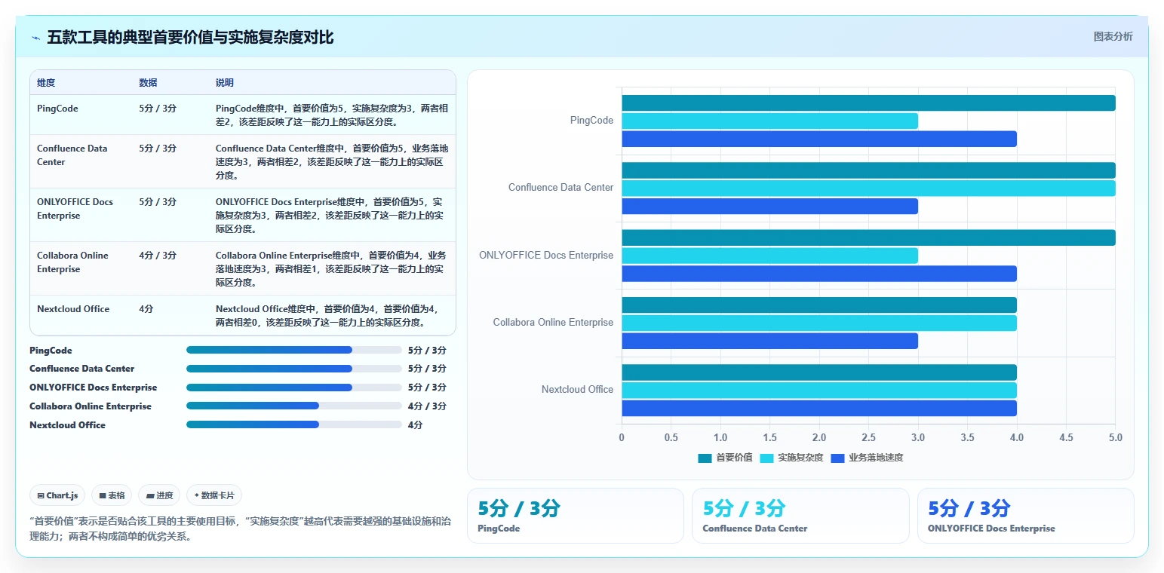Click the footnote starting with "首要价值"

click(x=240, y=529)
